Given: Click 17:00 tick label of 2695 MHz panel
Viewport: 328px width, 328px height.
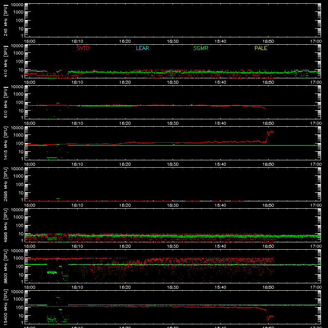Looking at the screenshot, I should (316, 205).
